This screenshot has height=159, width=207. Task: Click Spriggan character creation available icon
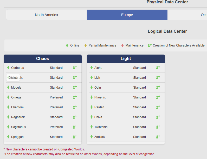coord(75,137)
